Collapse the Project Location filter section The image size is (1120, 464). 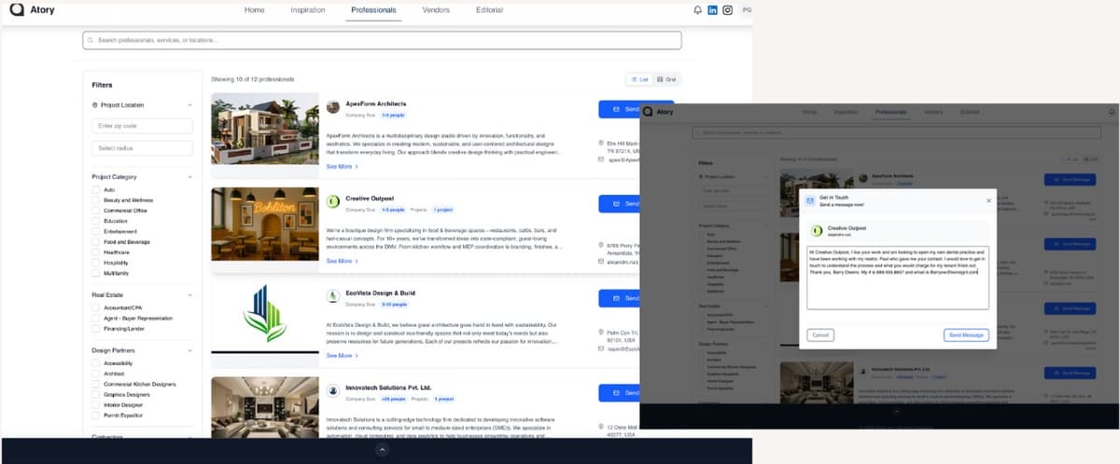(x=189, y=105)
